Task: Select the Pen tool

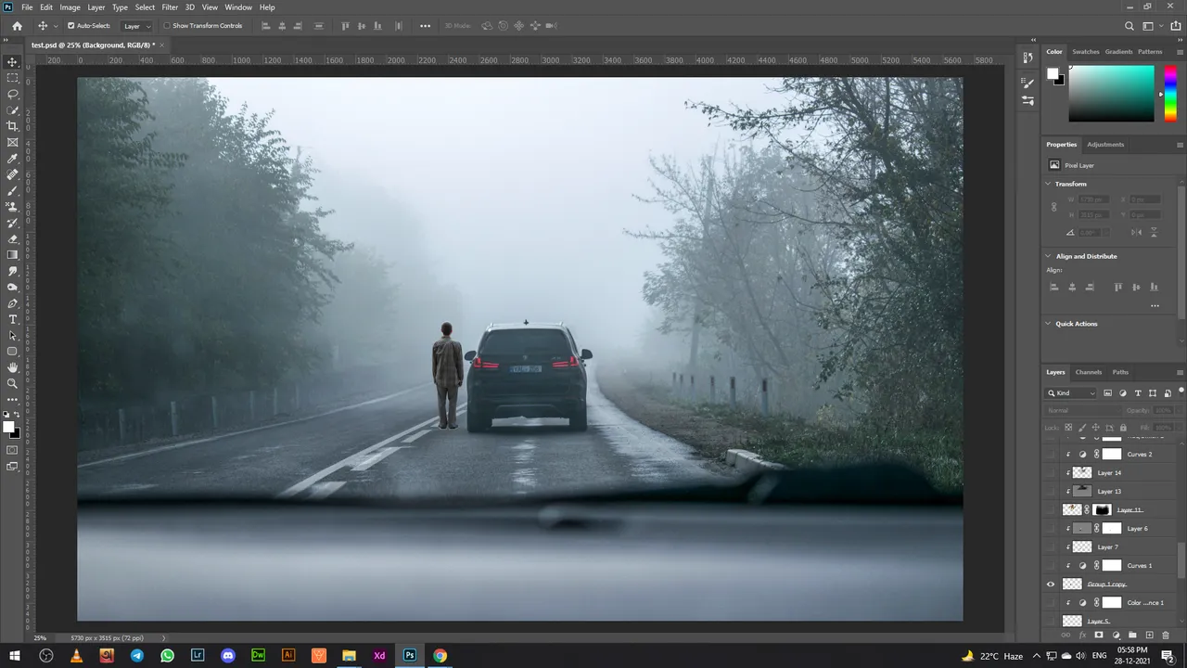Action: tap(12, 303)
